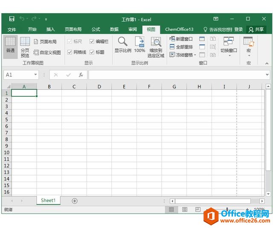Click the horizontal scrollbar thumb
The height and width of the screenshot is (228, 273).
point(213,201)
